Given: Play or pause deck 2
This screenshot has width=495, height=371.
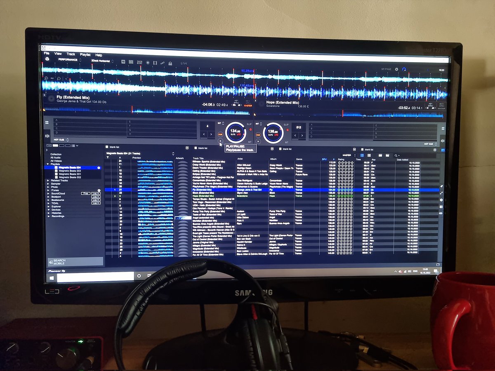Looking at the screenshot, I should coord(258,141).
